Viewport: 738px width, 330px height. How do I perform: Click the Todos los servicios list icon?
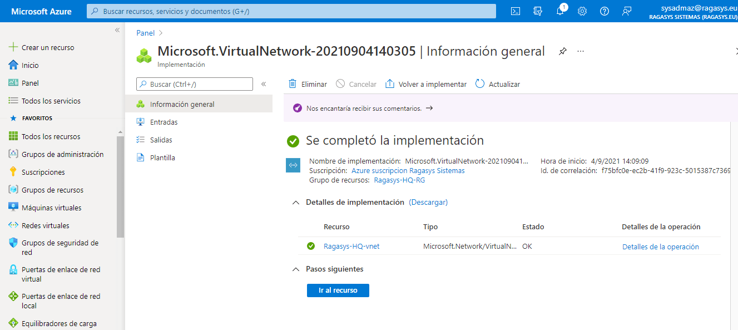click(13, 101)
